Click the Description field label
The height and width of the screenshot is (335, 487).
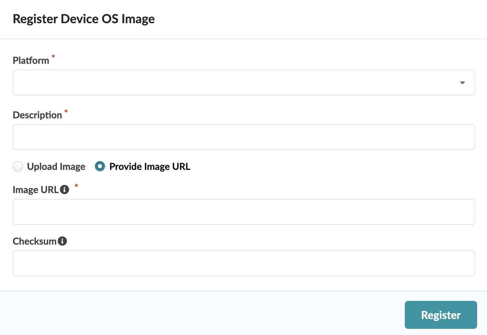click(38, 115)
